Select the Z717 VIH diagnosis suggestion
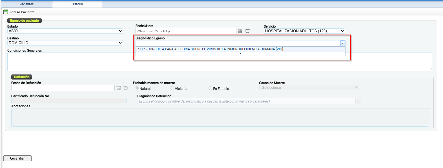Screen dimensions: 443x168 210,49
